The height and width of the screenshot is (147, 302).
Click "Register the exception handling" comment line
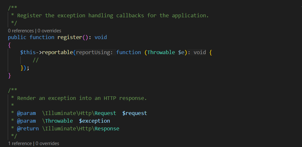113,15
